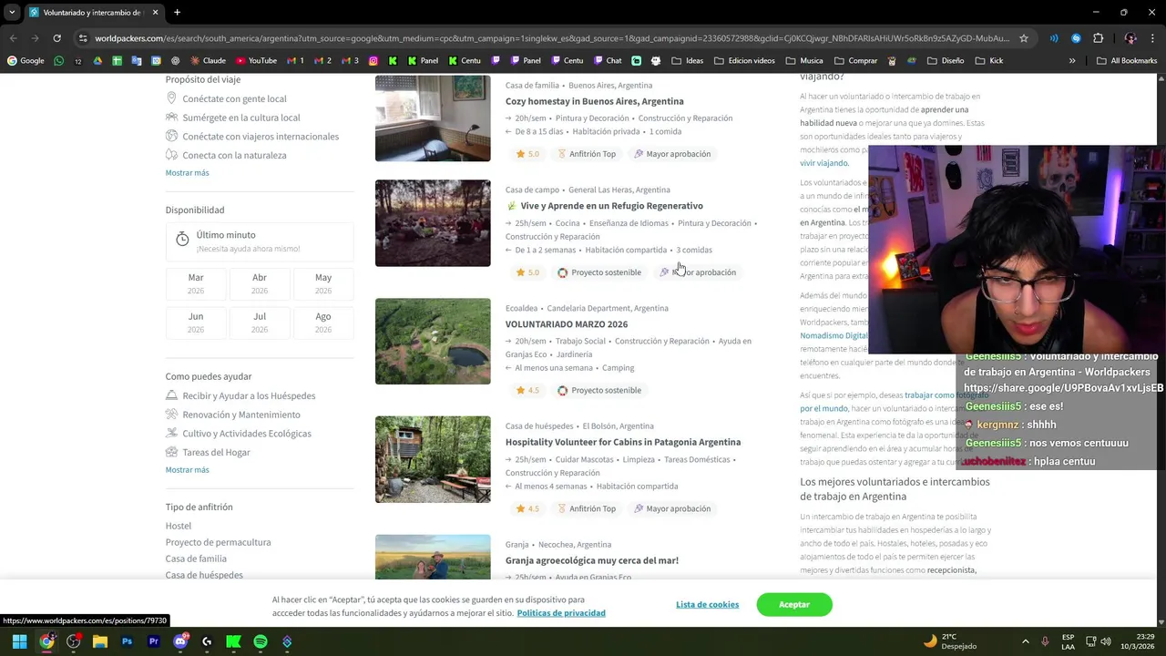1166x656 pixels.
Task: Open the Ideas bookmarks folder
Action: pos(687,61)
